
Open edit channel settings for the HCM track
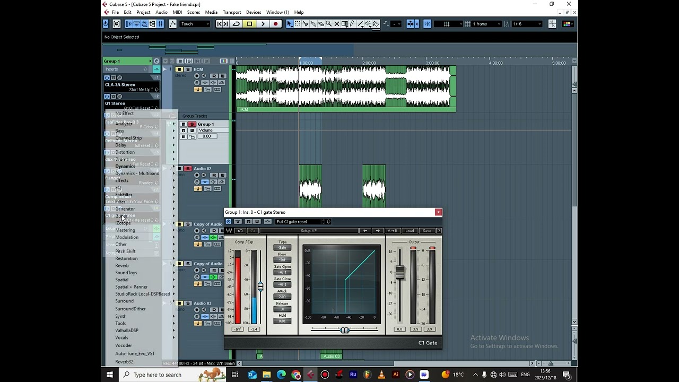197,83
